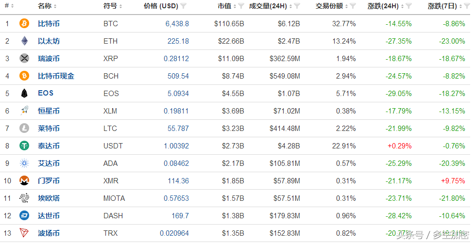Screen dimensions: 475x243
Task: Click the XRP coin icon
Action: point(24,58)
